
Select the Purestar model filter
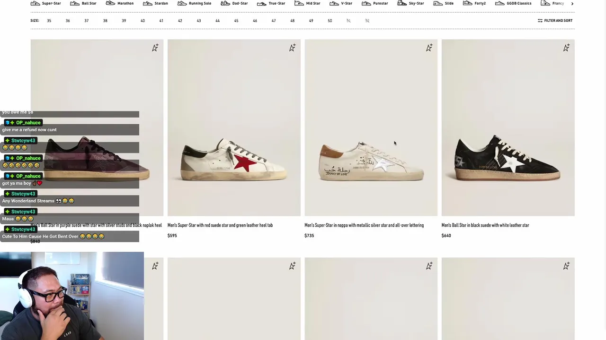click(375, 3)
